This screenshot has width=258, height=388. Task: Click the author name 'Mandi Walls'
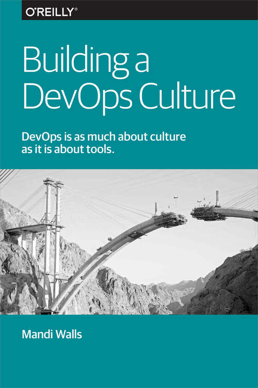coord(52,334)
